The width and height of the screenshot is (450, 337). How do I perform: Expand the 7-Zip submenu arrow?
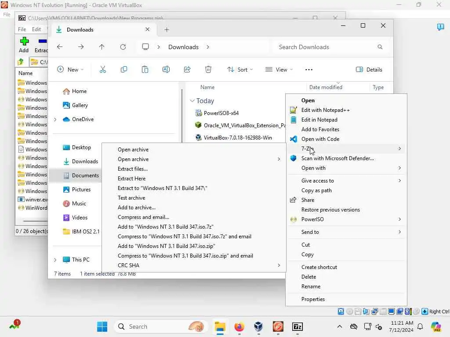[399, 148]
